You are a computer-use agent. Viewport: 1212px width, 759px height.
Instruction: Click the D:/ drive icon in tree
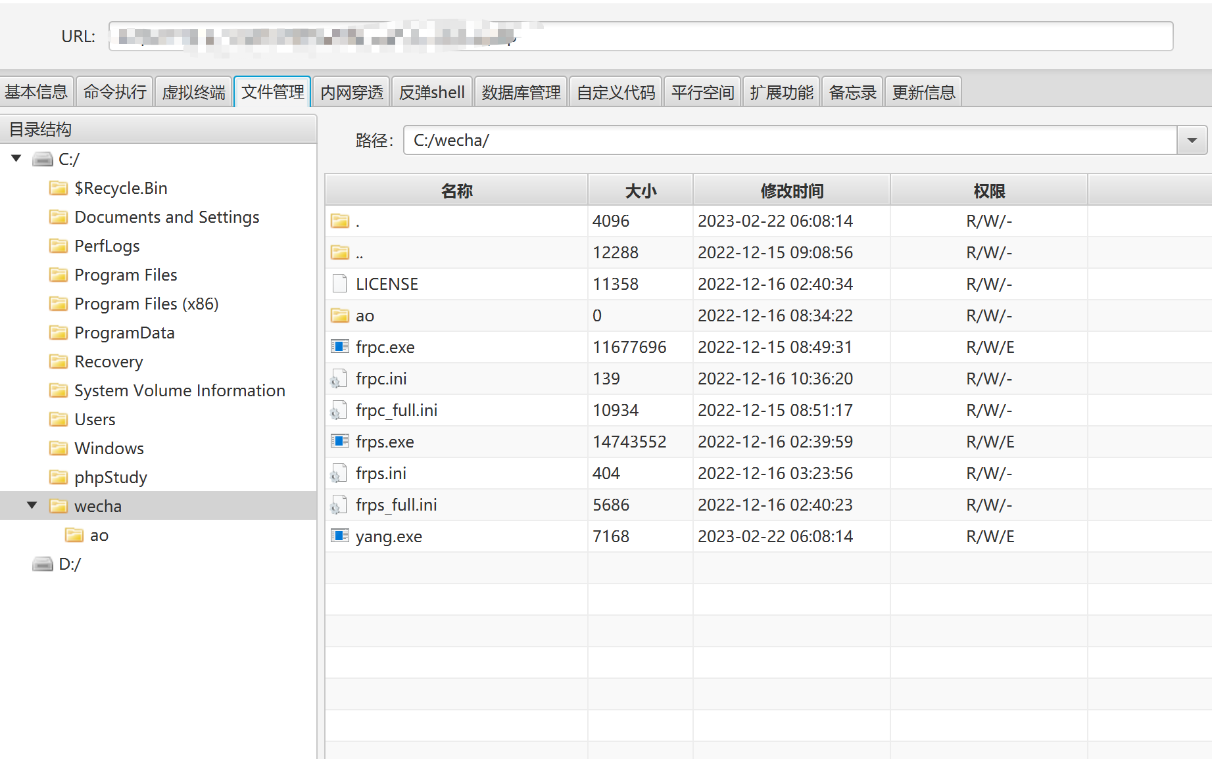coord(43,564)
